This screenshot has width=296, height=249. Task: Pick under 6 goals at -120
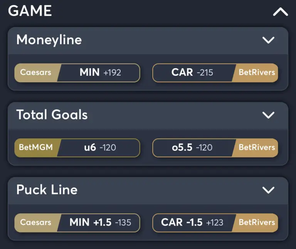(x=100, y=147)
